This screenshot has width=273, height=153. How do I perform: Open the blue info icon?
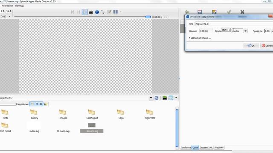(97, 12)
